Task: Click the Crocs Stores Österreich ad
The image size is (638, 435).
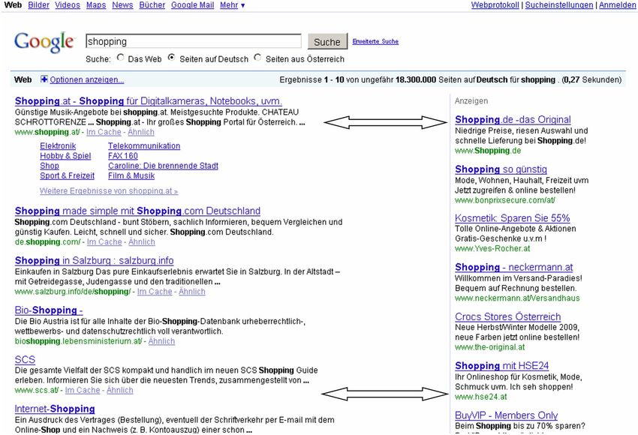Action: pyautogui.click(x=507, y=316)
